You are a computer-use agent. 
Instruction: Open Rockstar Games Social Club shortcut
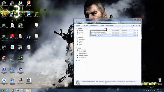pyautogui.click(x=12, y=15)
